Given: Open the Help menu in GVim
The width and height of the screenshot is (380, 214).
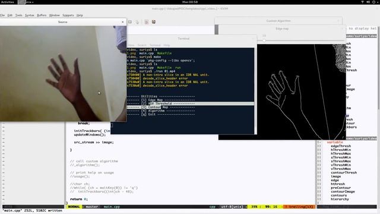Looking at the screenshot, I should (x=80, y=15).
